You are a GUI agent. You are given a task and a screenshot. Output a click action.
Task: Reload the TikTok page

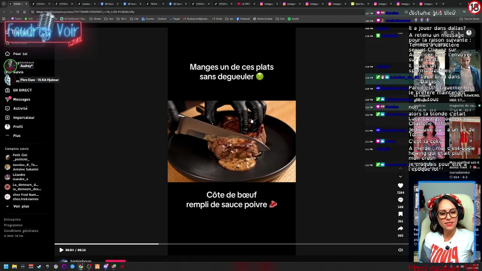point(17,12)
